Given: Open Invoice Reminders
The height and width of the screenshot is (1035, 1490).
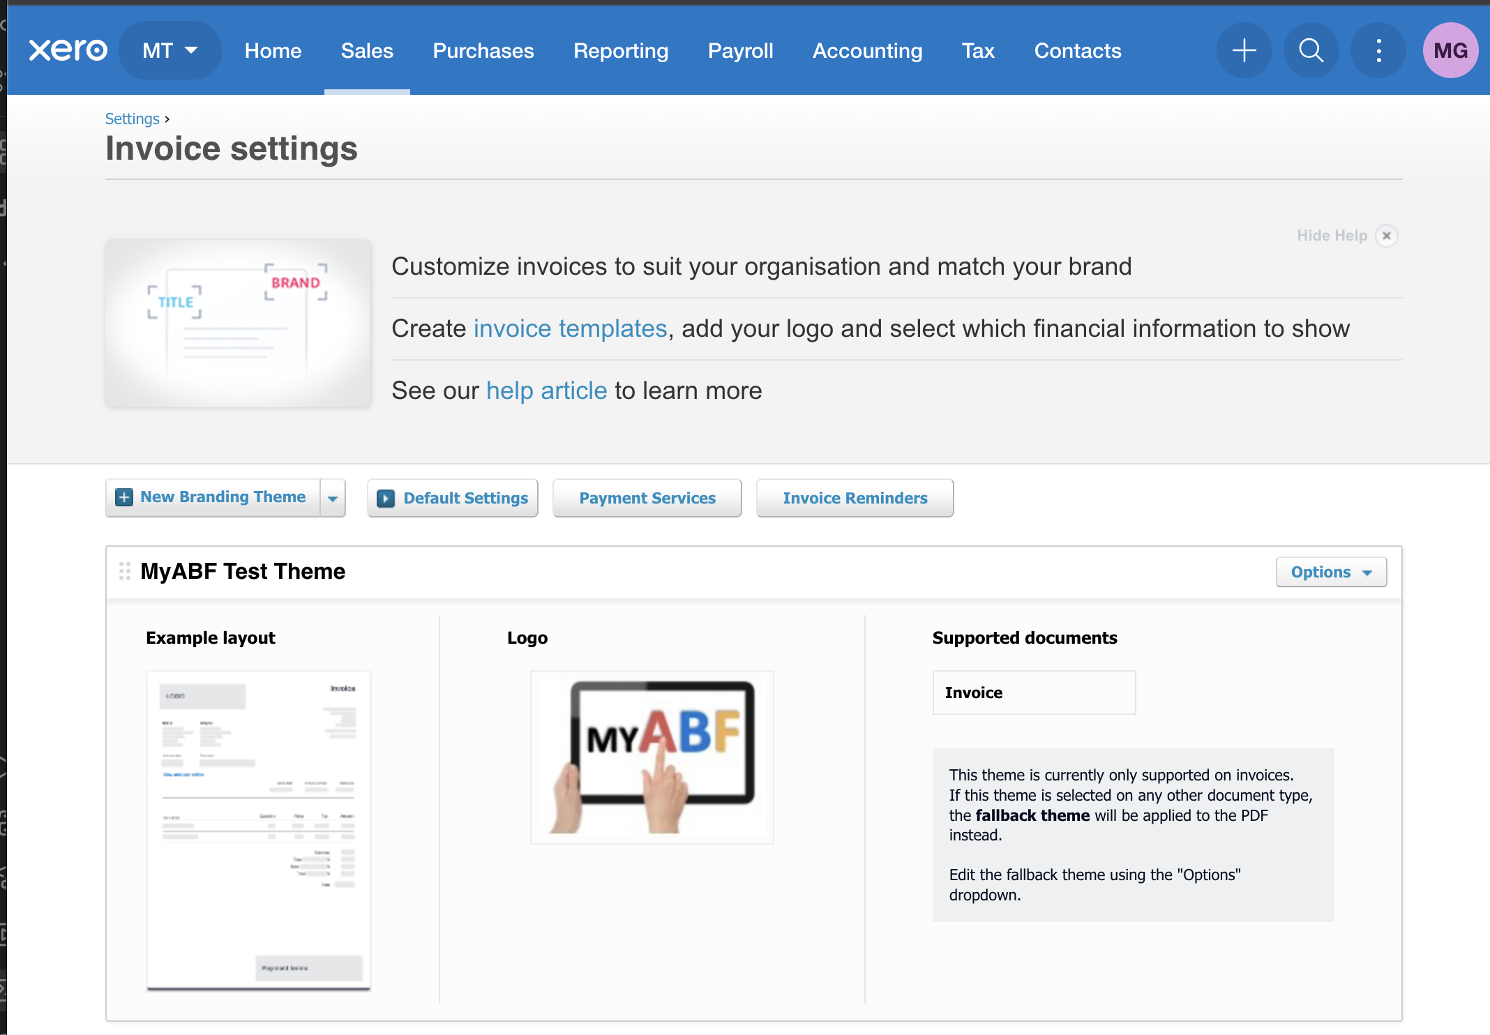Looking at the screenshot, I should tap(855, 498).
